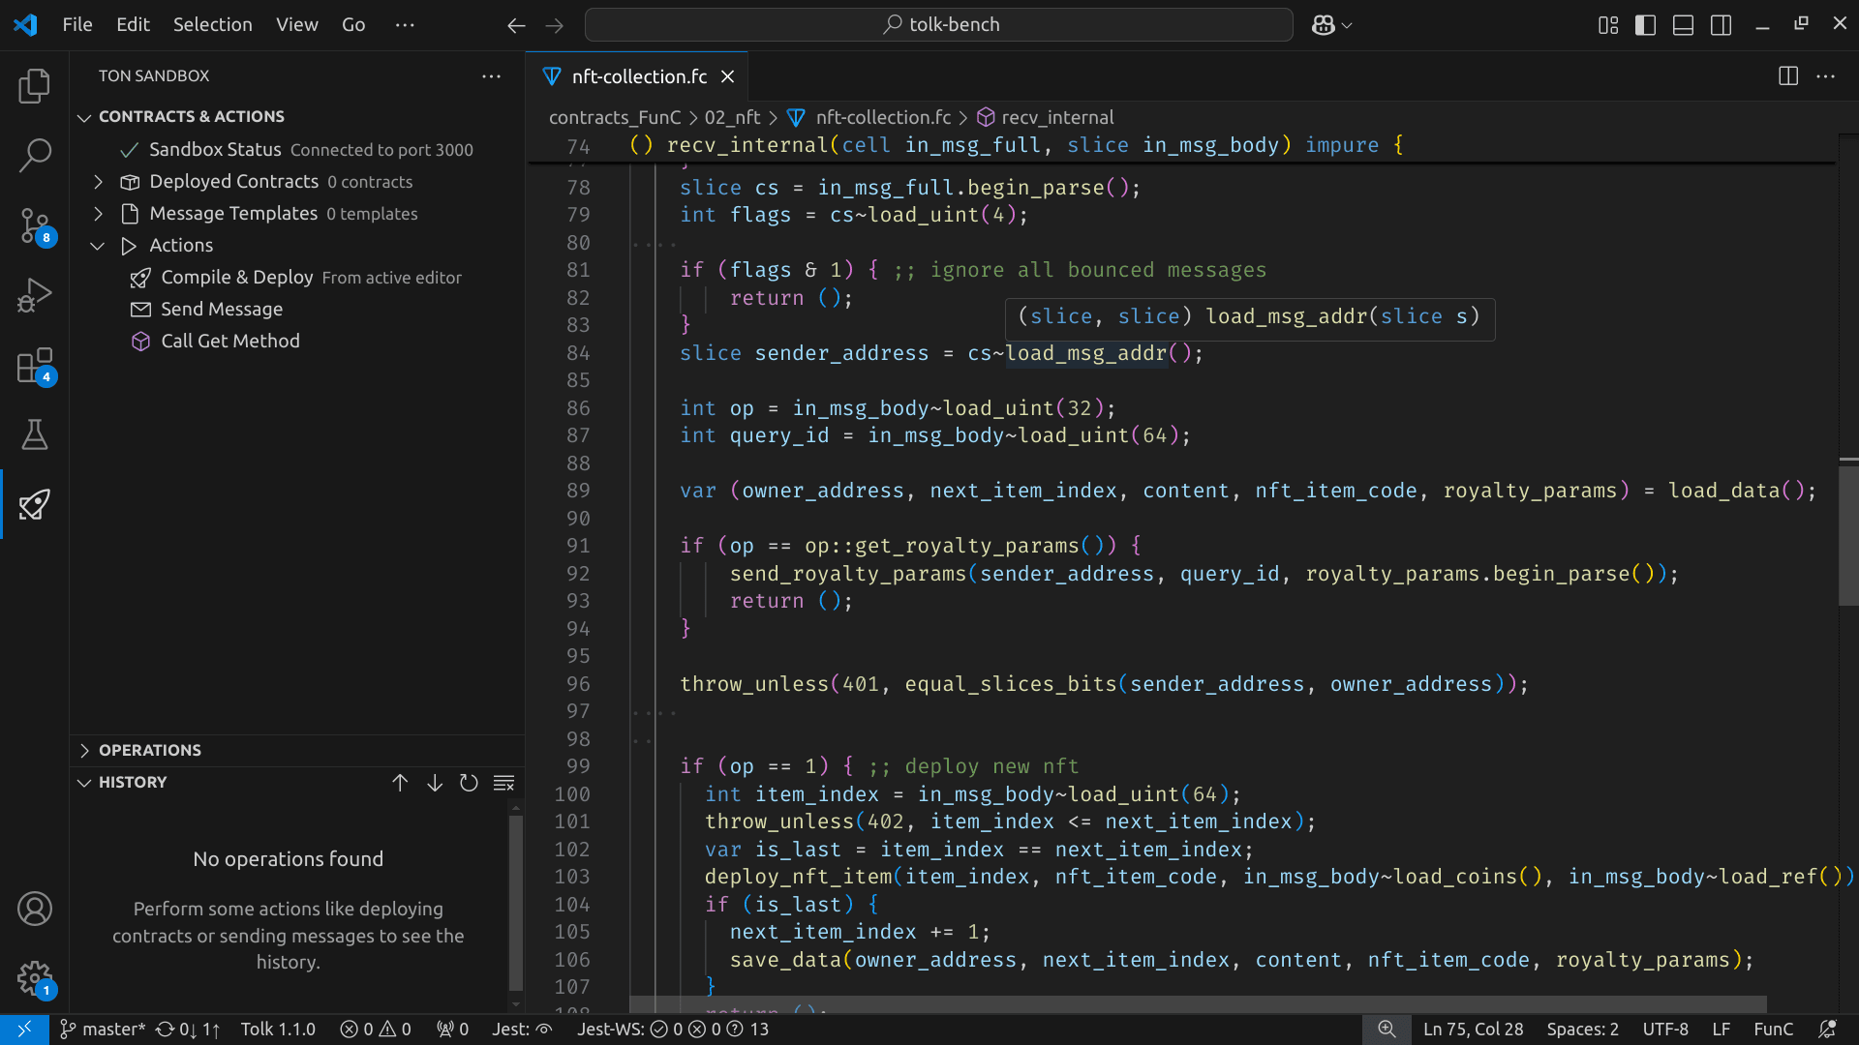The height and width of the screenshot is (1045, 1859).
Task: Click Sandbox Status connection row
Action: (x=296, y=150)
